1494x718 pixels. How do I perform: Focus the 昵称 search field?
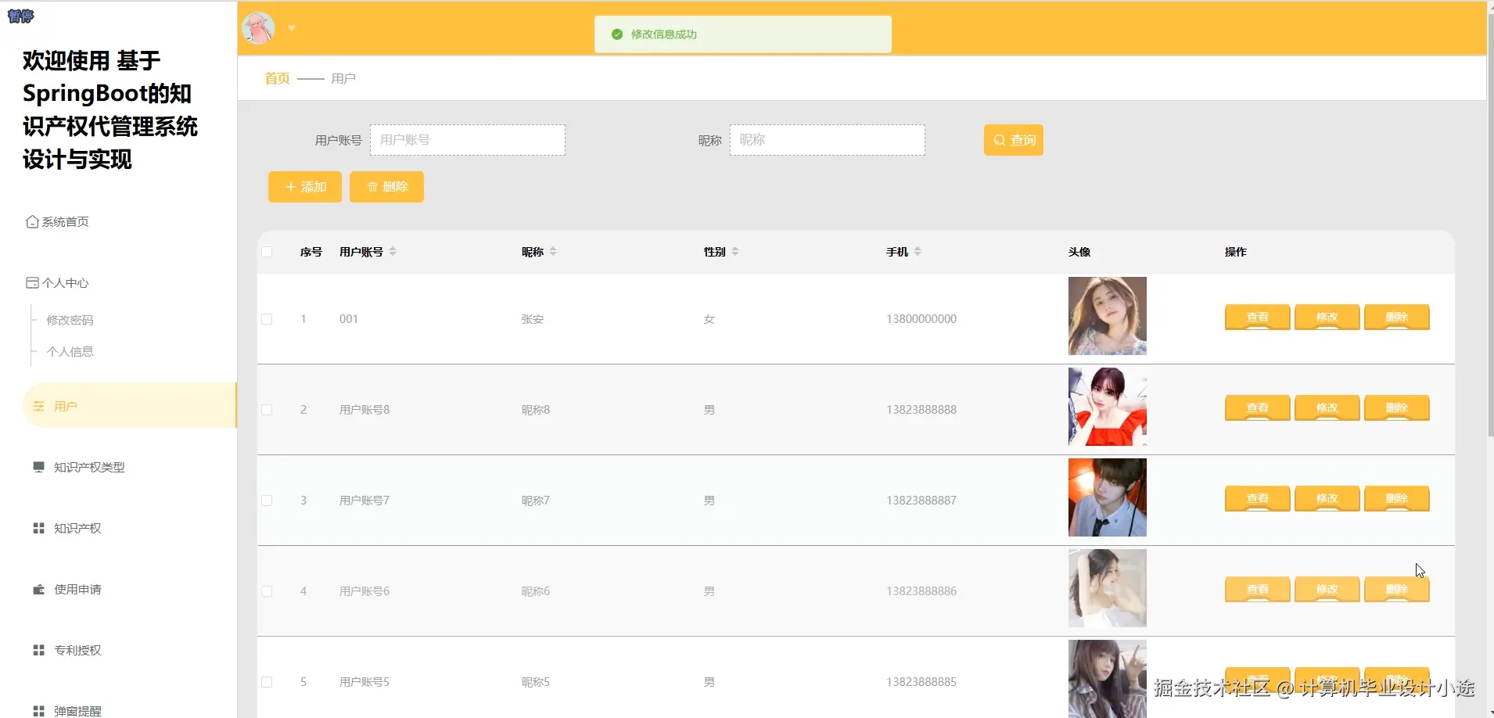(x=828, y=140)
